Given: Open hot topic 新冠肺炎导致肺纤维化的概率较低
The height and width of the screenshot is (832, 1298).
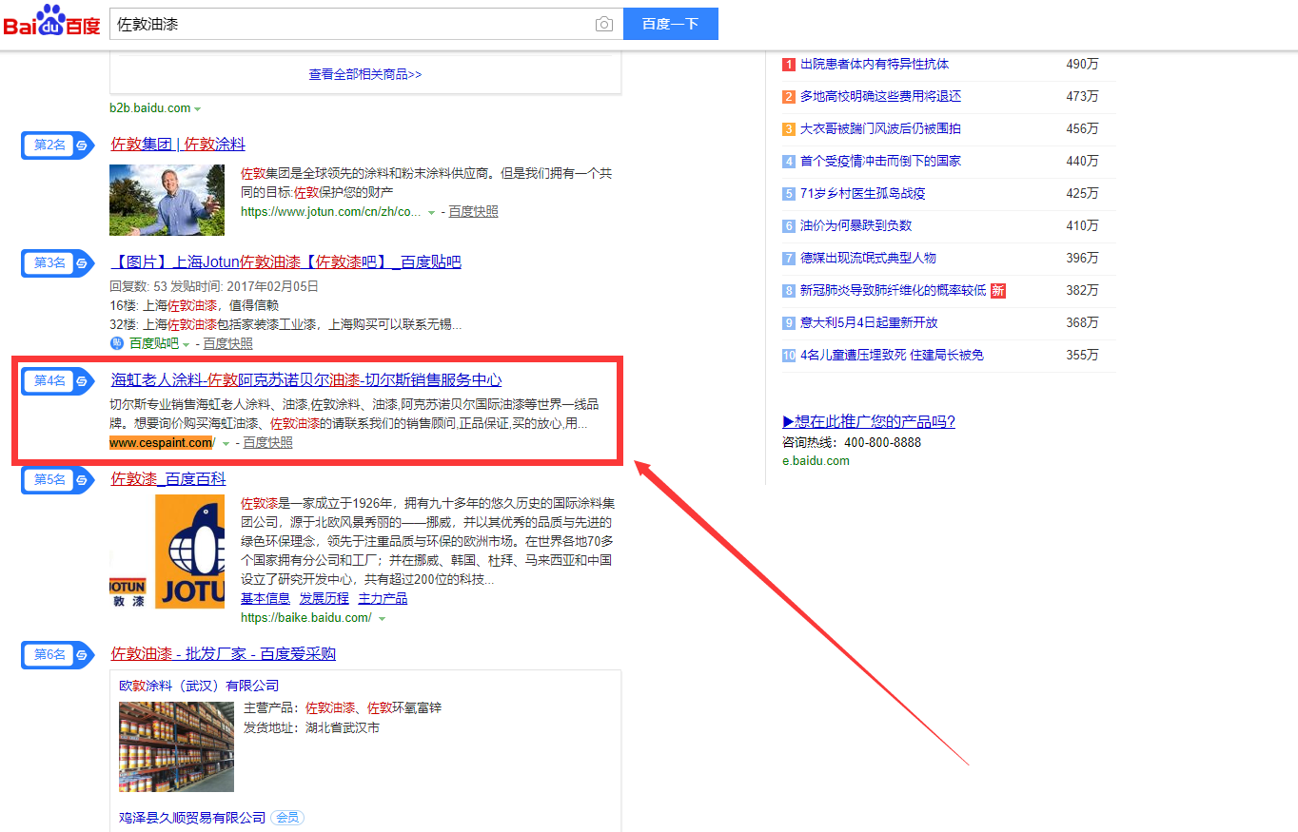Looking at the screenshot, I should (x=893, y=290).
